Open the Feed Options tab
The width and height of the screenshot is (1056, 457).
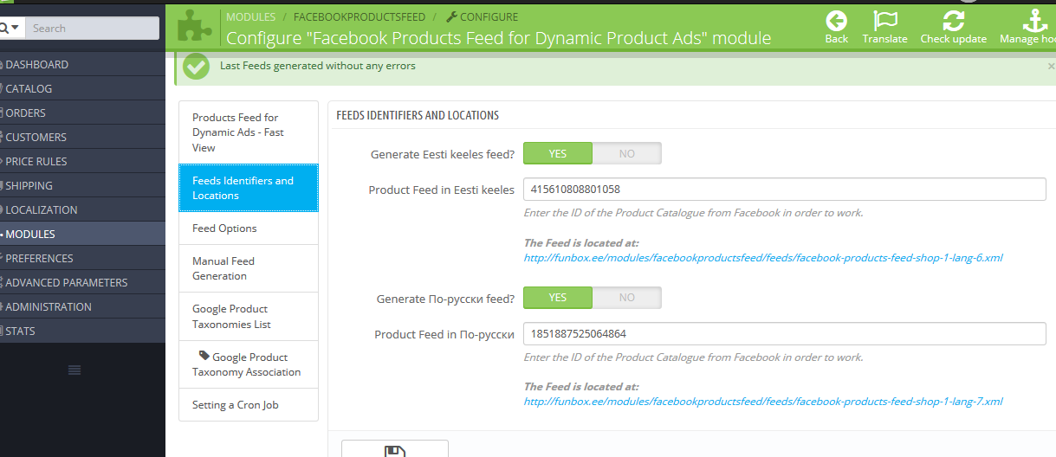pos(224,228)
